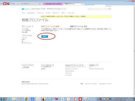This screenshot has width=135, height=101.
Task: Open the ダッシュボード navigation item
Action: pyautogui.click(x=31, y=13)
